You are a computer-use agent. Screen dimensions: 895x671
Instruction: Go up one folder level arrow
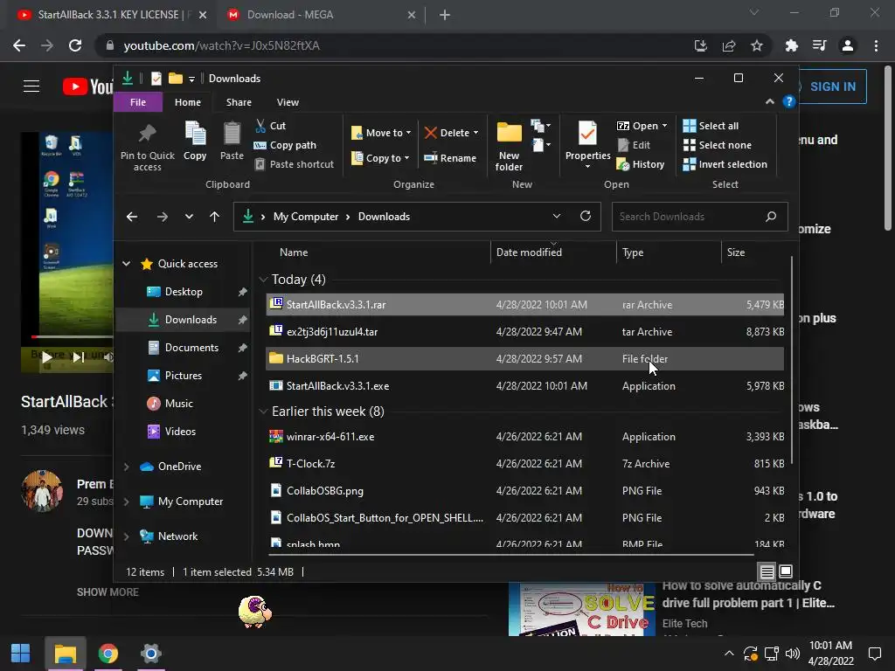(214, 217)
